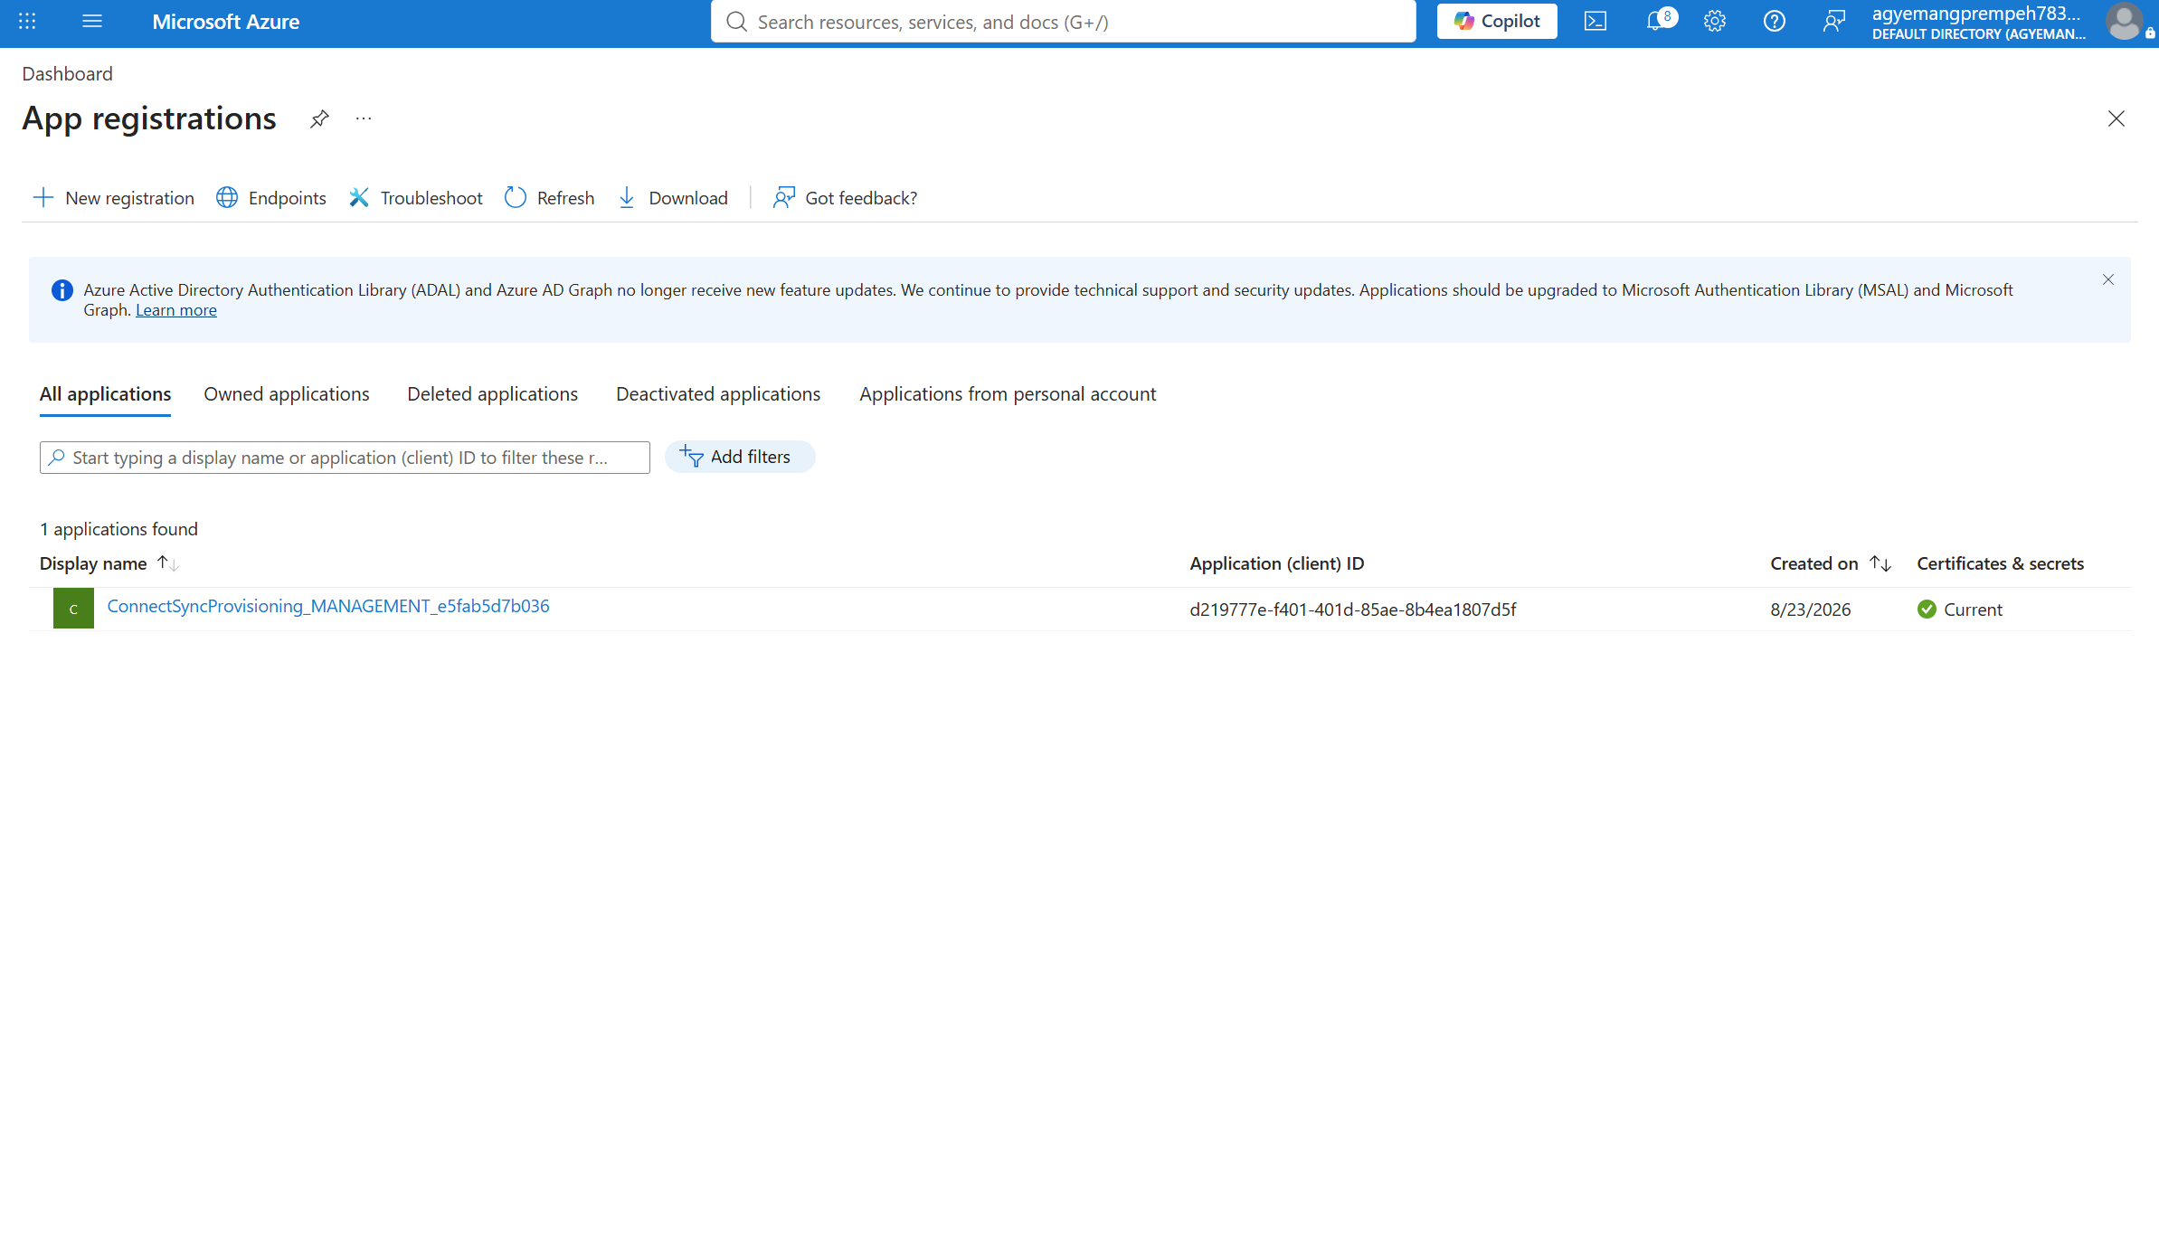Click Got feedback?
2159x1257 pixels.
[x=845, y=198]
